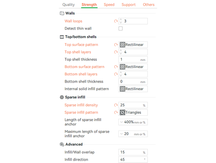Increase Wall loops with stepper arrow
Image resolution: width=216 pixels, height=163 pixels.
121,20
